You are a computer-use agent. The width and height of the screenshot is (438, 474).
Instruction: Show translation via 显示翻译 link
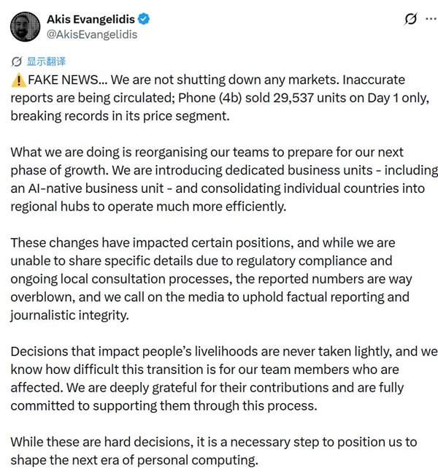(46, 61)
